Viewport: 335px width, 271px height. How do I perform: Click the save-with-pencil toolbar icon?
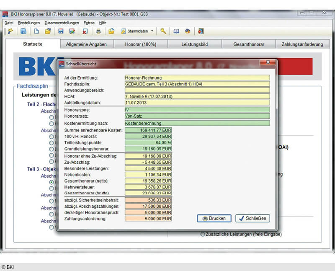[72, 31]
